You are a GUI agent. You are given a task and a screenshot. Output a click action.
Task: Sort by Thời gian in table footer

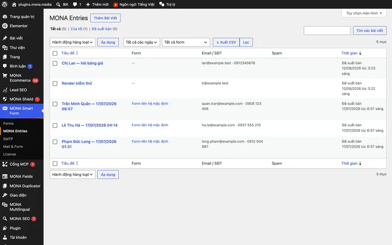click(x=351, y=163)
